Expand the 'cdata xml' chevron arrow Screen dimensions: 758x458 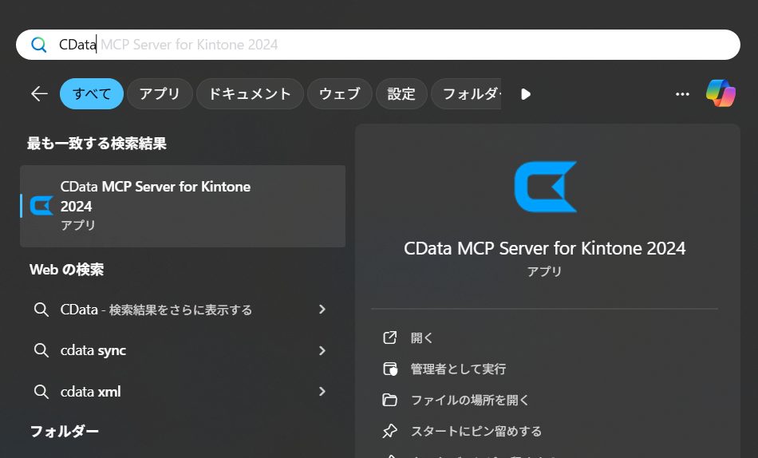[x=322, y=391]
